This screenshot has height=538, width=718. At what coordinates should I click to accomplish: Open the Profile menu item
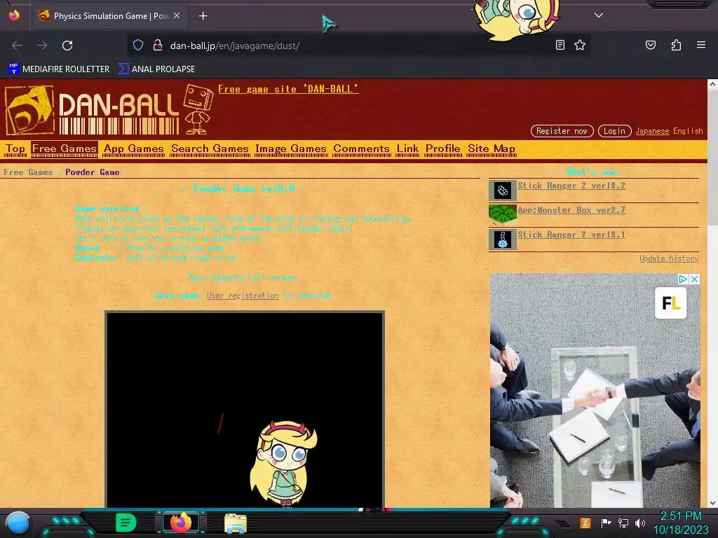(443, 149)
